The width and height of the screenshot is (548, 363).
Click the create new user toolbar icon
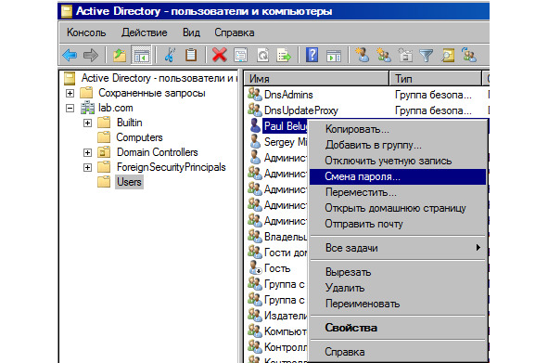pos(362,55)
